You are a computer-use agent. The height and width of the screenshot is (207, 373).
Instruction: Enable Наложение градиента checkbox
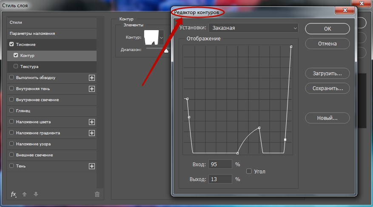coord(11,132)
